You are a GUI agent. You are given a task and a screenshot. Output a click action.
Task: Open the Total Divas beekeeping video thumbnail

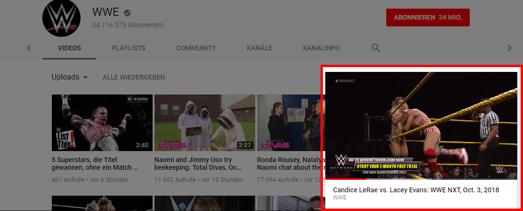[x=204, y=123]
